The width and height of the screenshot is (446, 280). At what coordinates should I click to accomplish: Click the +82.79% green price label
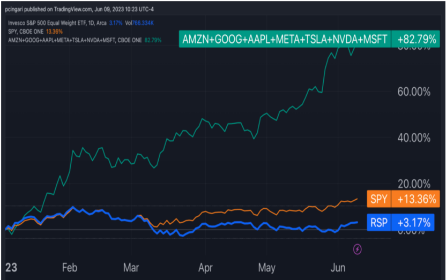(x=416, y=39)
